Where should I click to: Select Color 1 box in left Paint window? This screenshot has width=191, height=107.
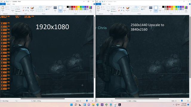coord(60,9)
